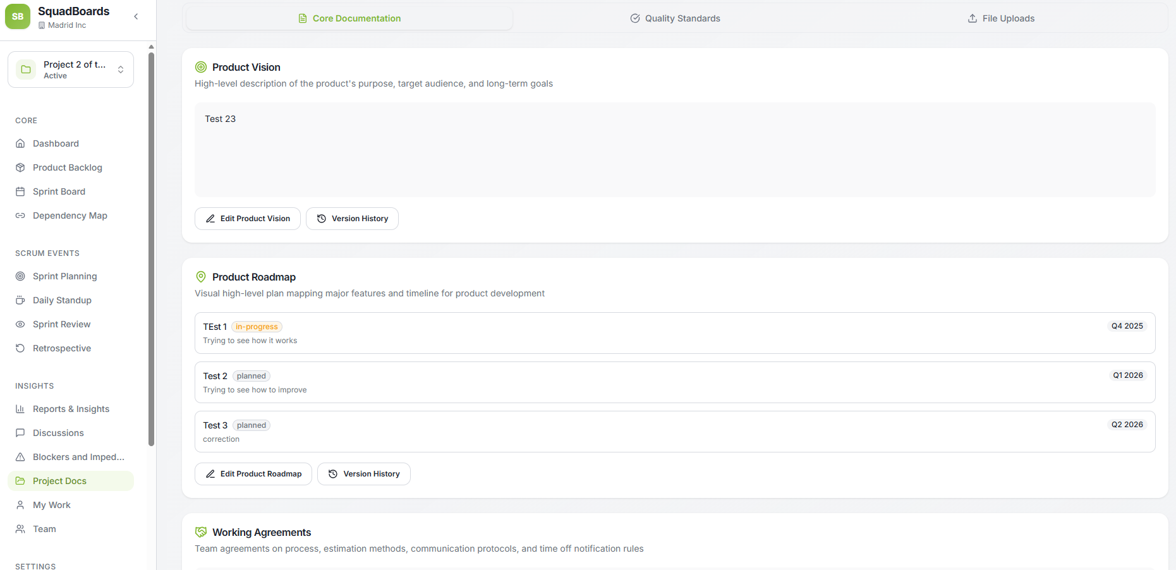
Task: Click the Sprint Review eye icon
Action: coord(20,324)
